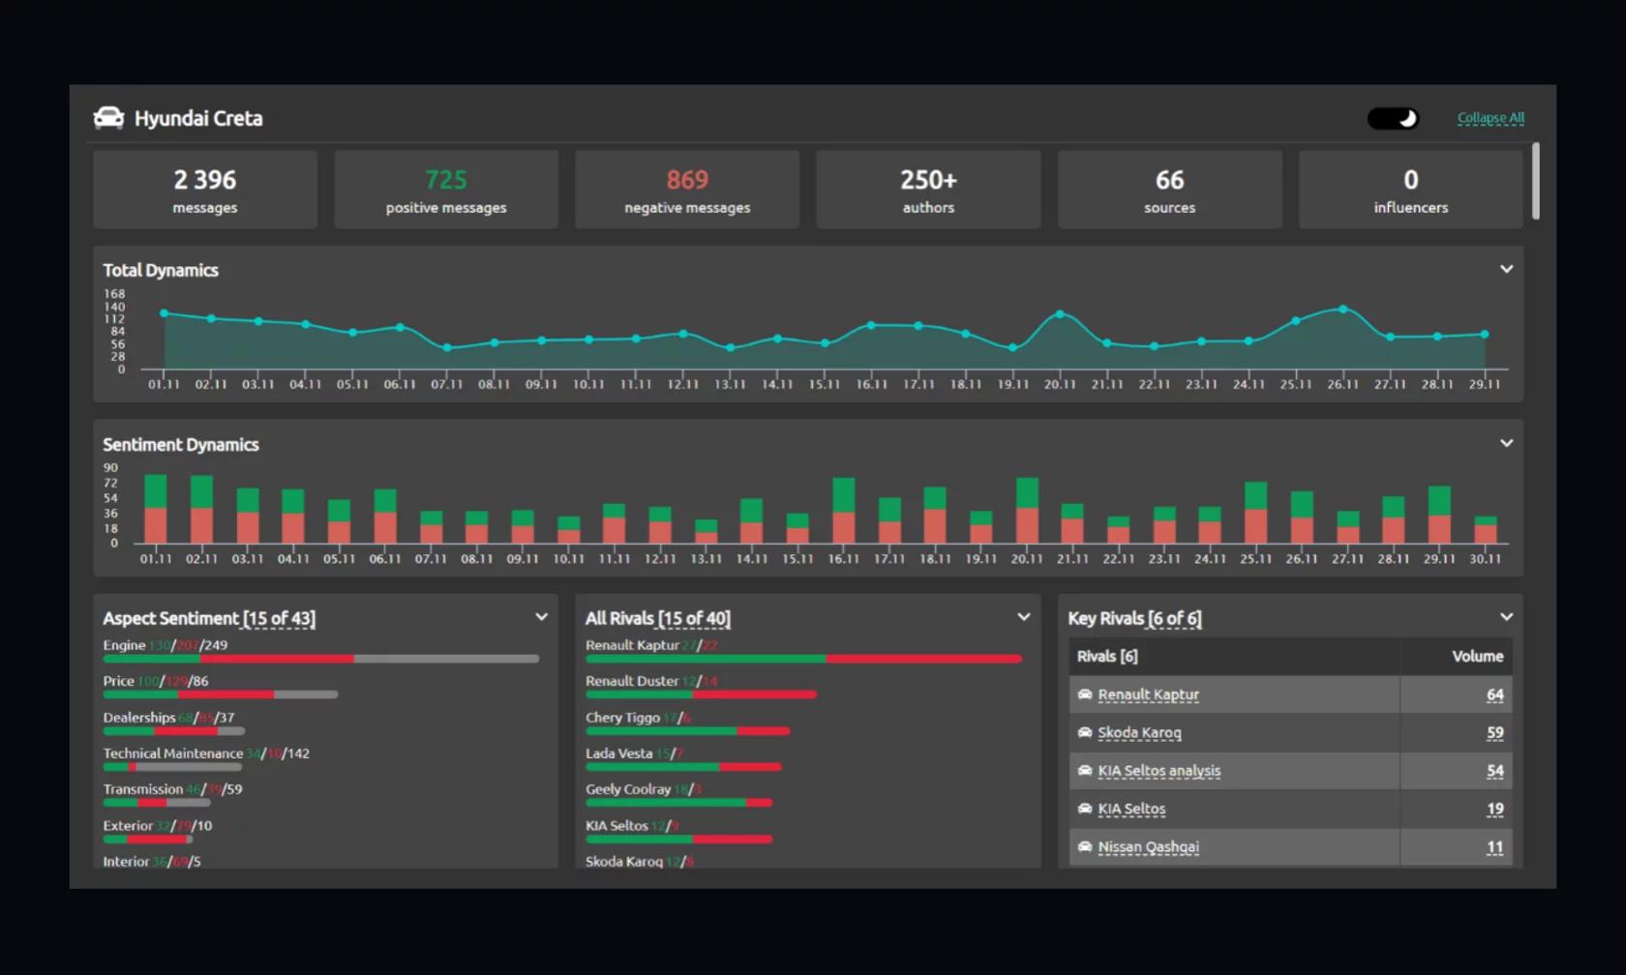Click the 20.11 bar in Sentiment Dynamics
The width and height of the screenshot is (1626, 975).
point(1027,510)
